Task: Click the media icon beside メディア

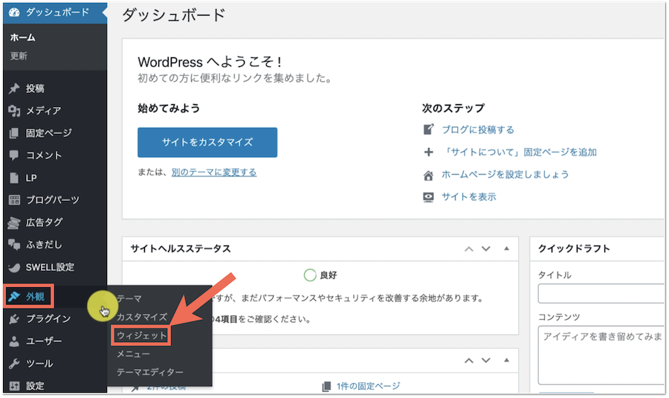Action: tap(14, 111)
